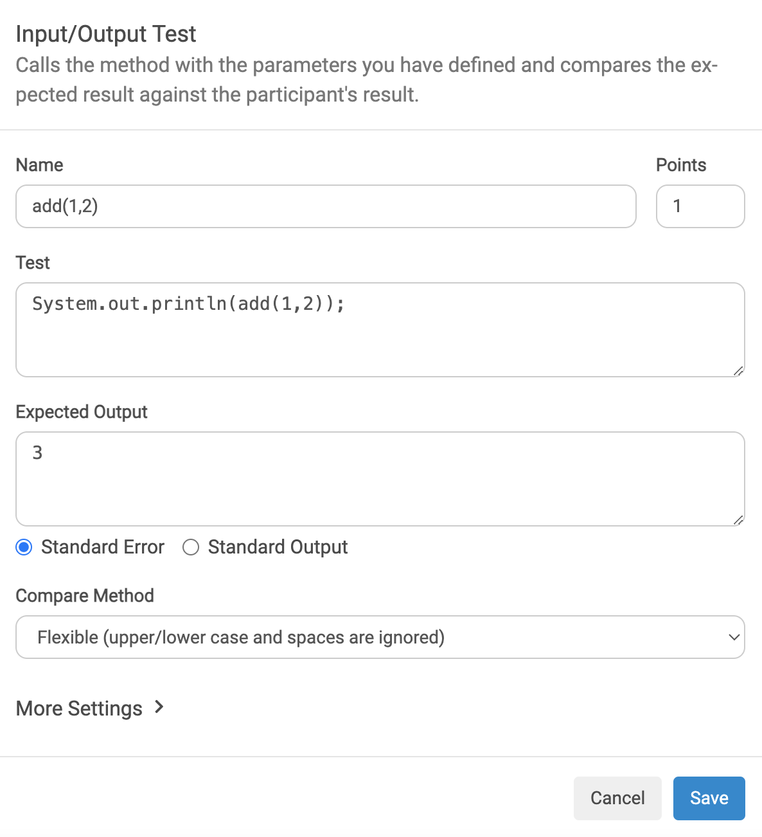Image resolution: width=762 pixels, height=837 pixels.
Task: Select the Standard Error radio button
Action: coord(24,547)
